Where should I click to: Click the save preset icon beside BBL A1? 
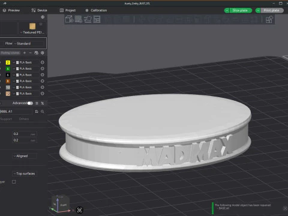click(x=37, y=112)
